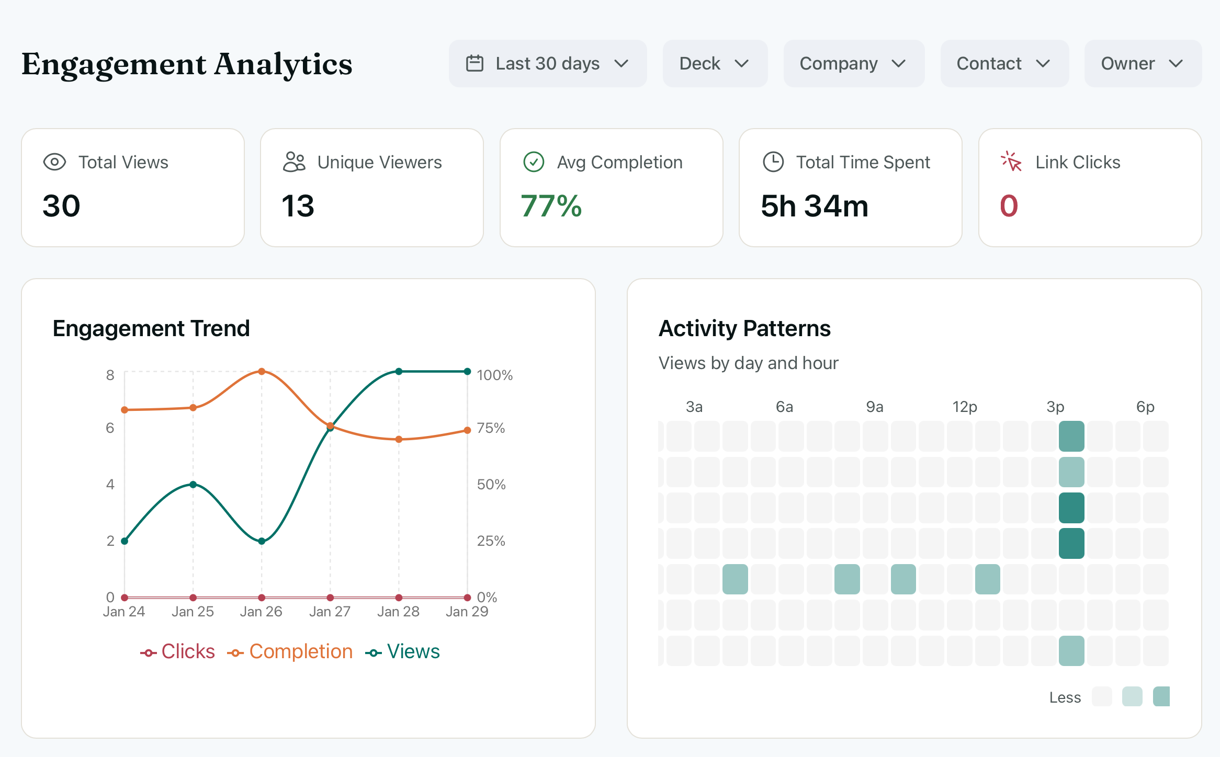Image resolution: width=1220 pixels, height=757 pixels.
Task: Toggle the Views series in the chart legend
Action: click(x=403, y=651)
